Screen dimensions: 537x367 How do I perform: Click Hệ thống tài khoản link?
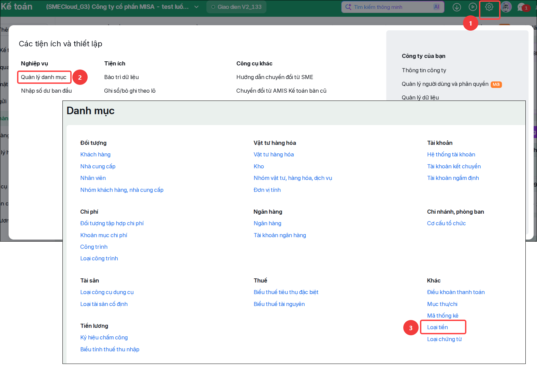point(451,154)
